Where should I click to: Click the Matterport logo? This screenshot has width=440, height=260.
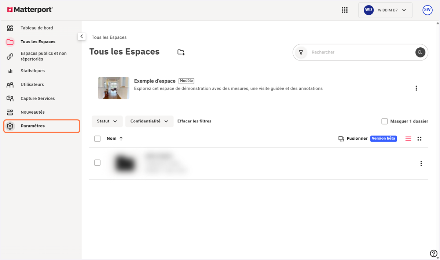30,10
